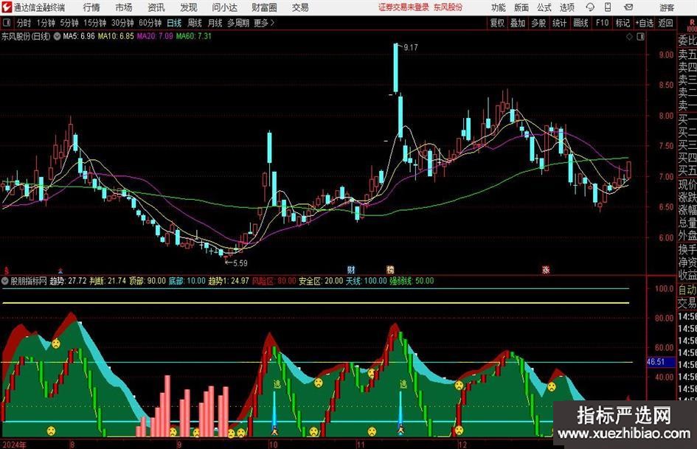This screenshot has width=697, height=449.
Task: Open the 市场 menu
Action: pos(124,7)
